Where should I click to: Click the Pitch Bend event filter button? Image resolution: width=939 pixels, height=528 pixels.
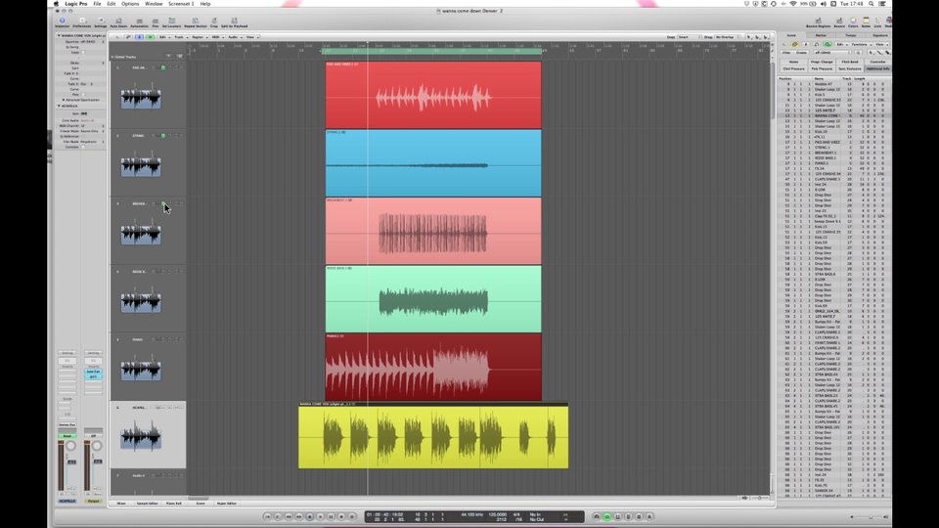point(850,63)
